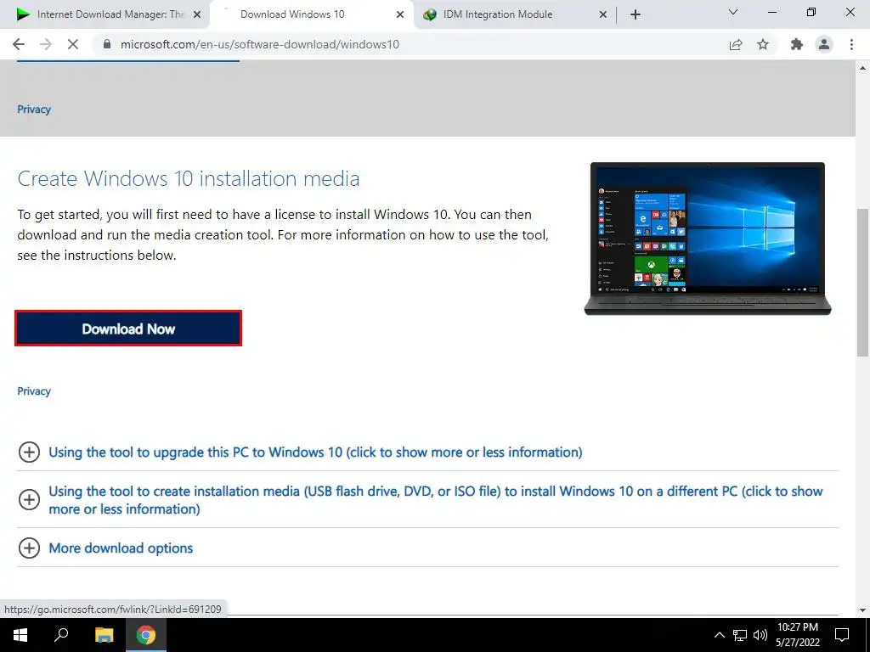Click the forward navigation arrow
This screenshot has height=652, width=870.
tap(46, 44)
